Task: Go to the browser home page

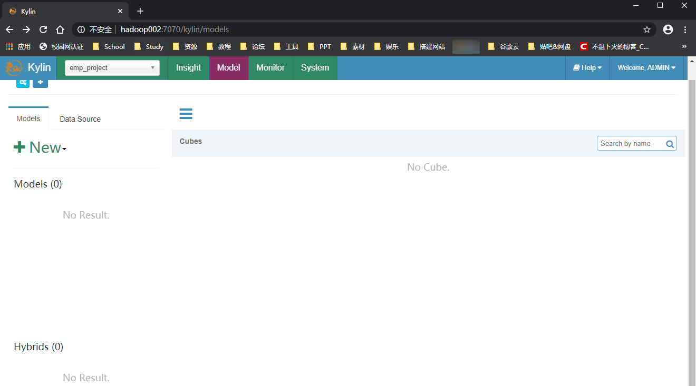Action: click(60, 29)
